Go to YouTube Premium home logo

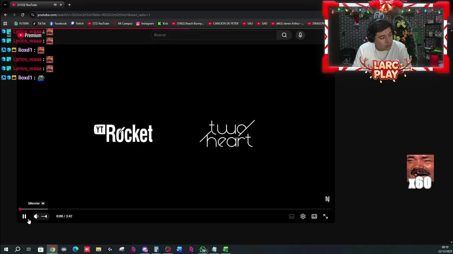coord(30,35)
